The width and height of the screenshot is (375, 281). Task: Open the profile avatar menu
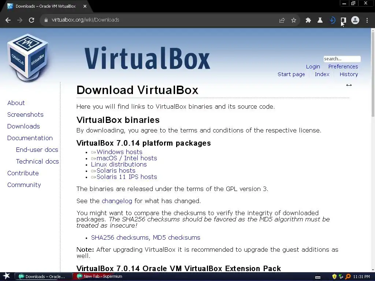click(x=355, y=20)
